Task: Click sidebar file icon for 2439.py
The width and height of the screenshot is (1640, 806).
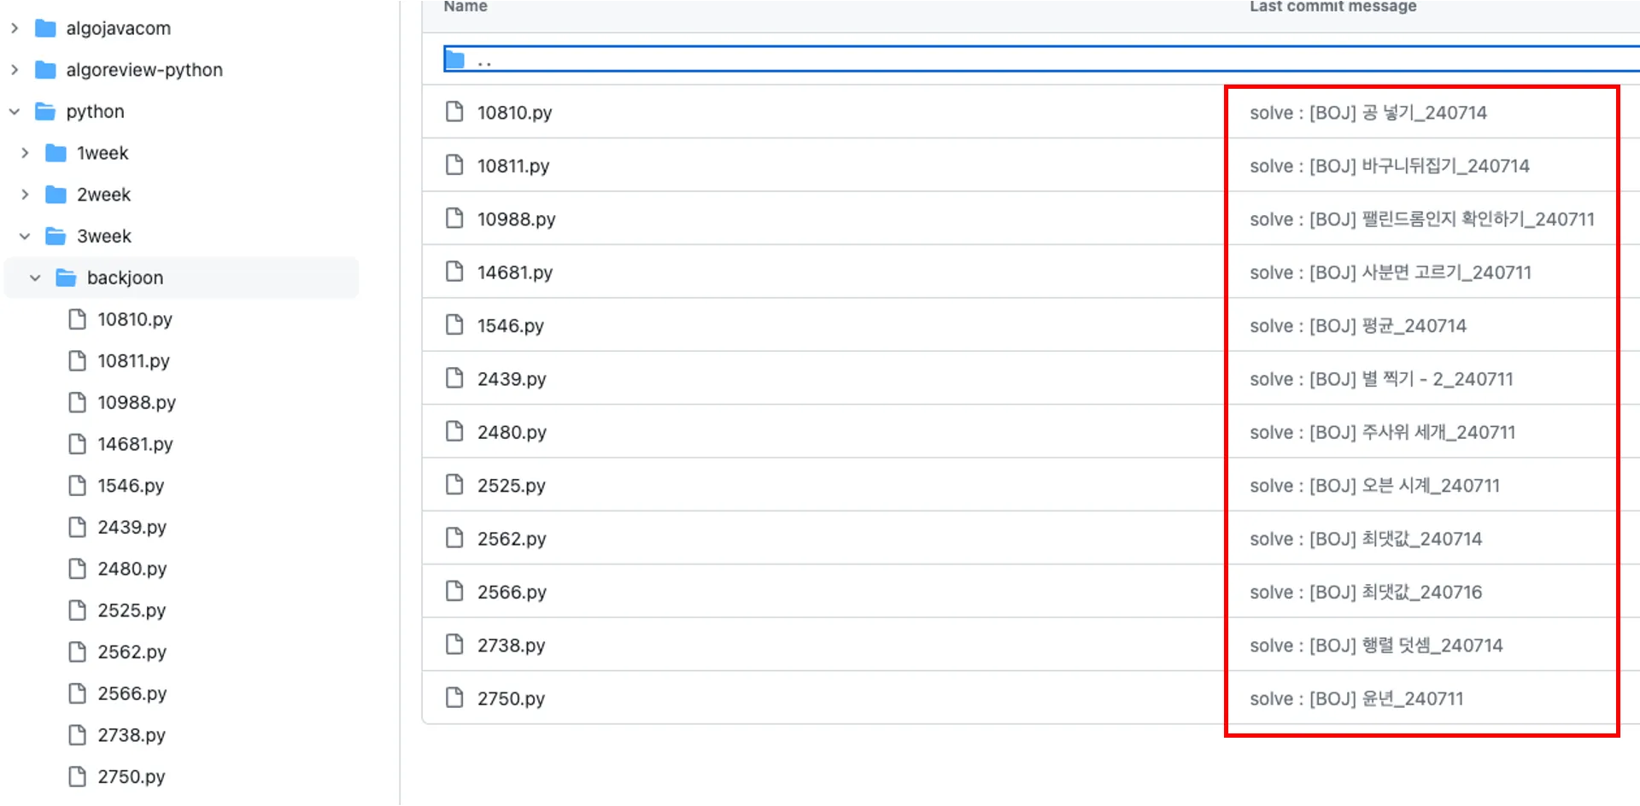Action: point(78,527)
